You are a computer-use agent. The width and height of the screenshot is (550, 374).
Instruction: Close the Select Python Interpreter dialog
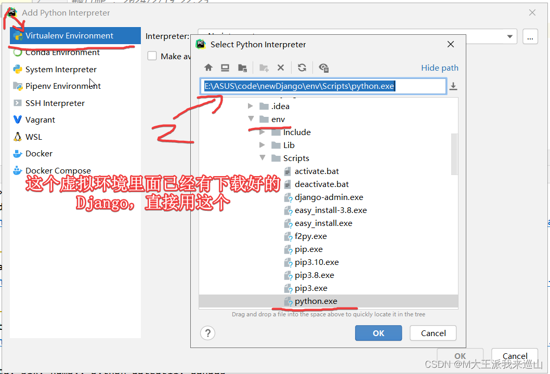click(x=451, y=44)
